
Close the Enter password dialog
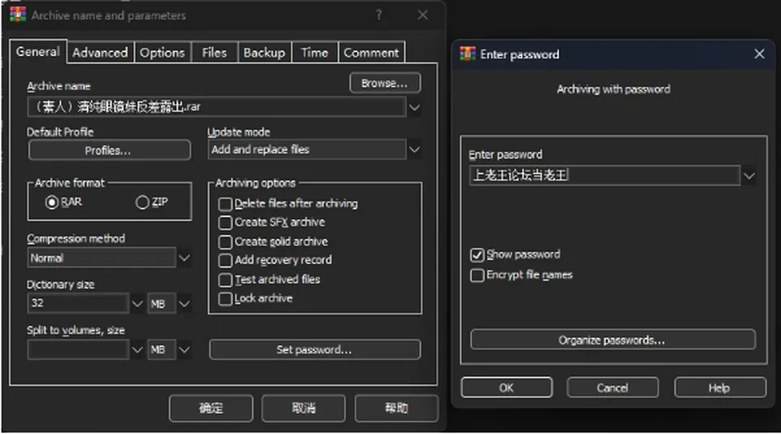click(x=759, y=54)
